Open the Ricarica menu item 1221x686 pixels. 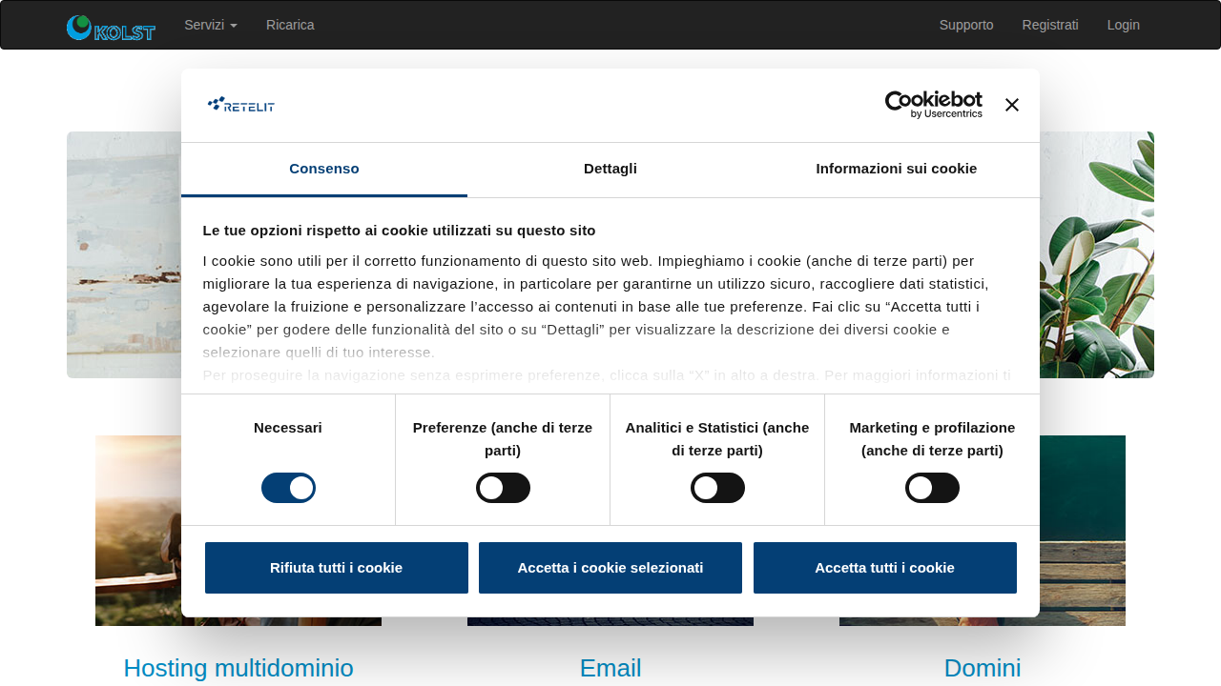[290, 25]
